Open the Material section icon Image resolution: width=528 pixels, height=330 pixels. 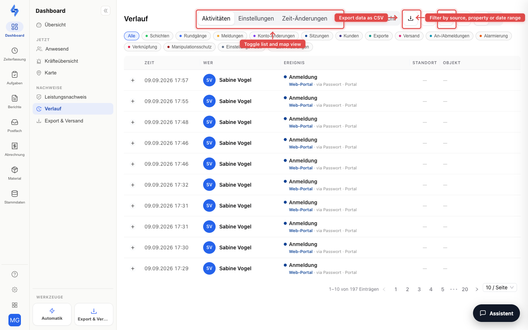coord(15,173)
